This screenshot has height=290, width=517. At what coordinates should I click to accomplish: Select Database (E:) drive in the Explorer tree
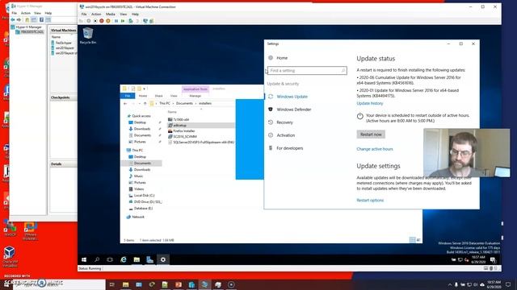point(143,209)
